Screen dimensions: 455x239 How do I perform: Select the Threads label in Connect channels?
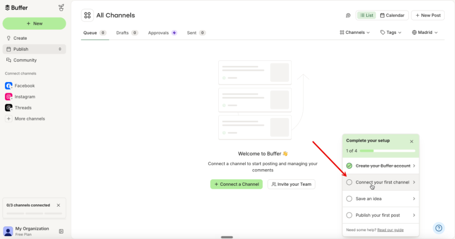pos(23,108)
